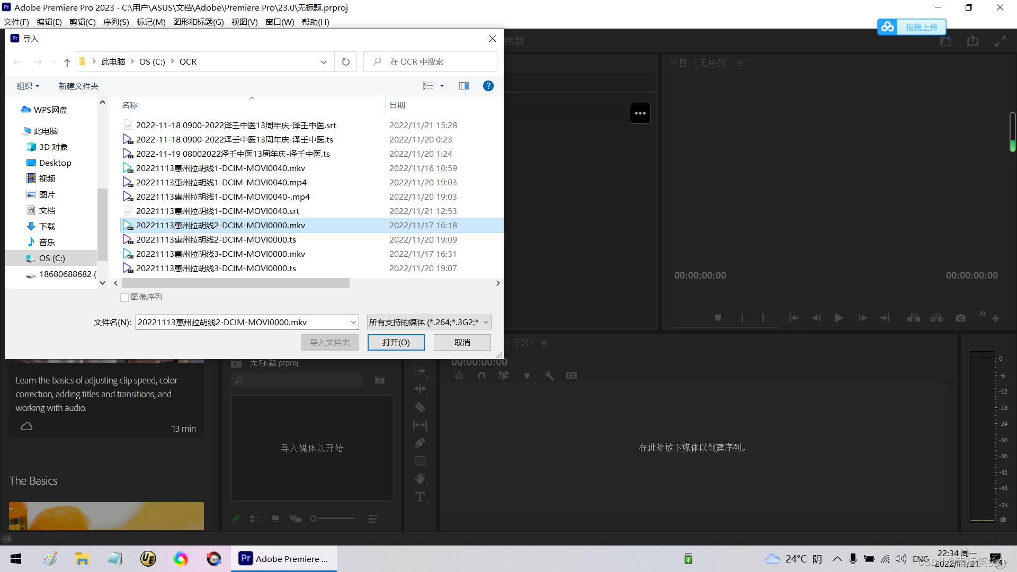Click the three-dots overflow button
Viewport: 1017px width, 572px height.
[640, 113]
